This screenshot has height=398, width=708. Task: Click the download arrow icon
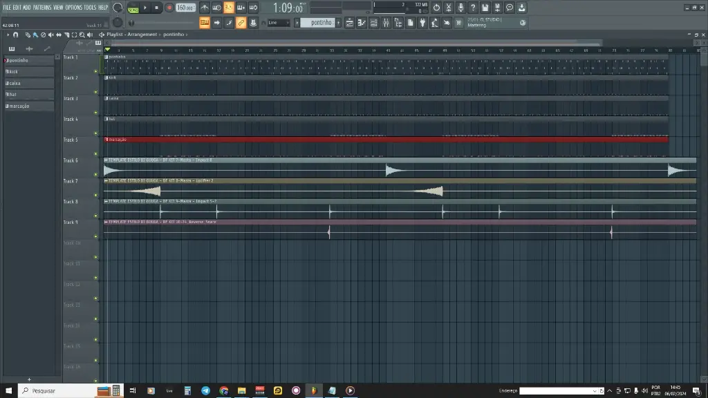[x=521, y=8]
